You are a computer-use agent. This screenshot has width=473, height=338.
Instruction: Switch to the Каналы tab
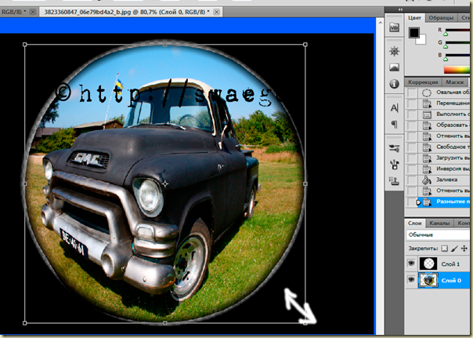[440, 223]
